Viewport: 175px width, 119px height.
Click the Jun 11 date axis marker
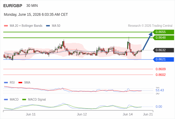coord(31,114)
